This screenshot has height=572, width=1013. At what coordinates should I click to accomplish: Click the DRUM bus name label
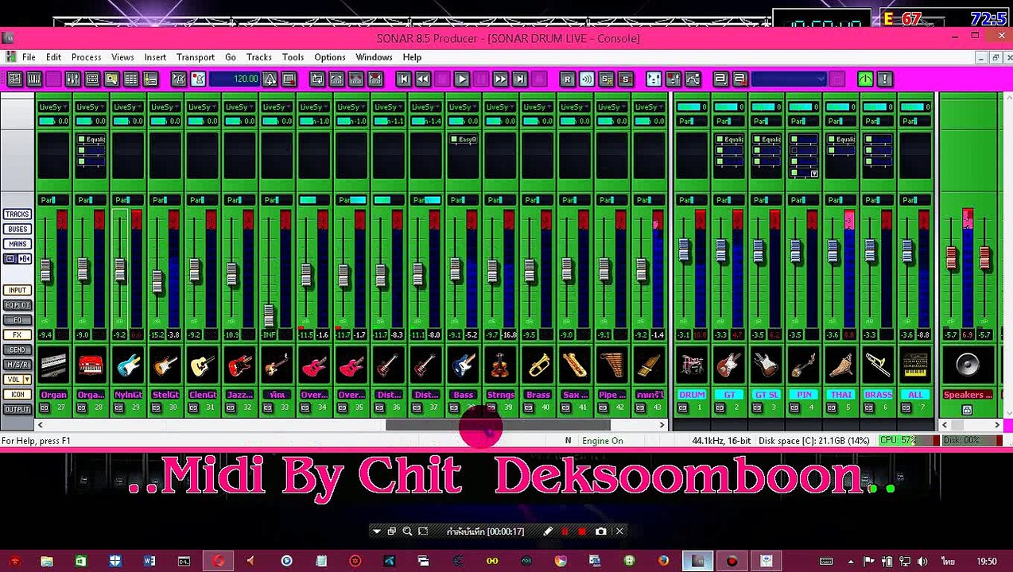[x=692, y=395]
